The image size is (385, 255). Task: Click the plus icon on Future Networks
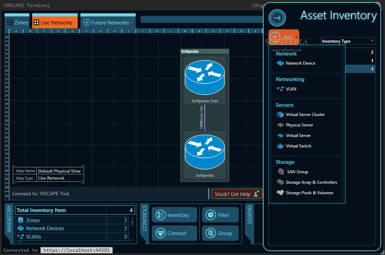pos(87,23)
